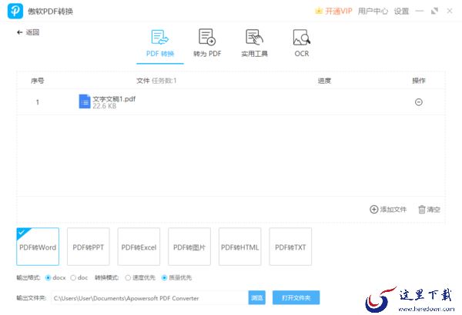Select the PDF转图片 conversion tile
The image size is (462, 315).
coord(189,247)
